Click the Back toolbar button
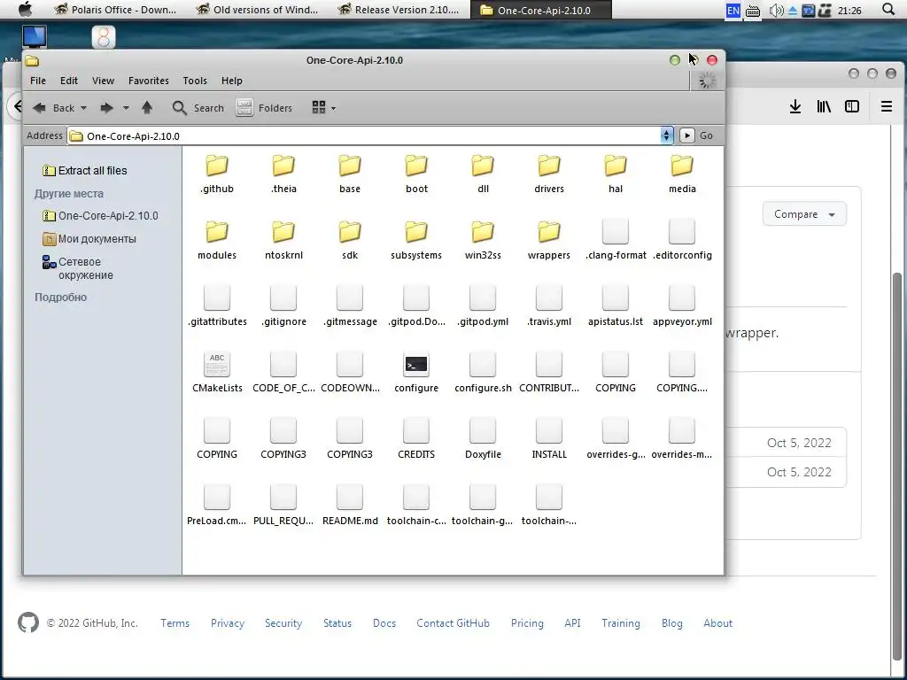The width and height of the screenshot is (907, 680). [54, 108]
